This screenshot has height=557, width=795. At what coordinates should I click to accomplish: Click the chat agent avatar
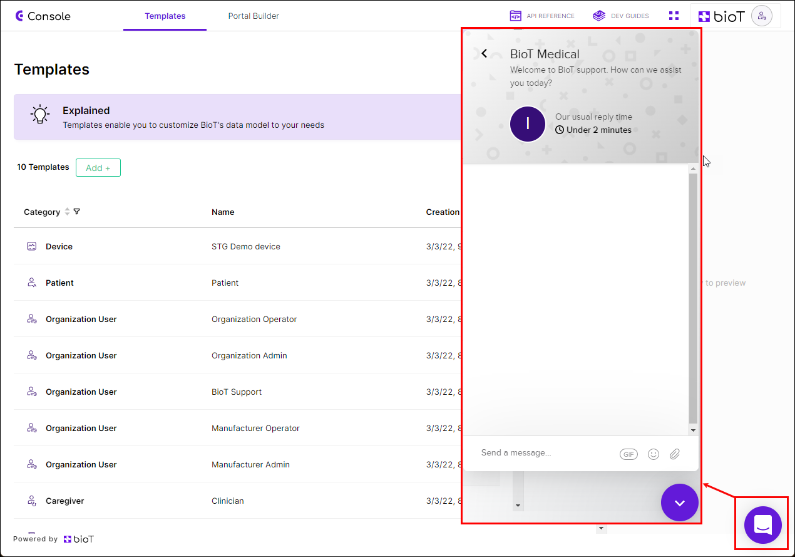528,124
